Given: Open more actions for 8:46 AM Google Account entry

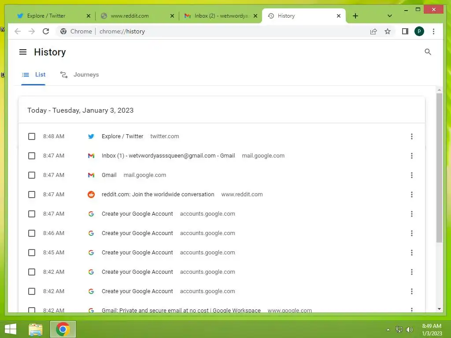Looking at the screenshot, I should pos(412,233).
